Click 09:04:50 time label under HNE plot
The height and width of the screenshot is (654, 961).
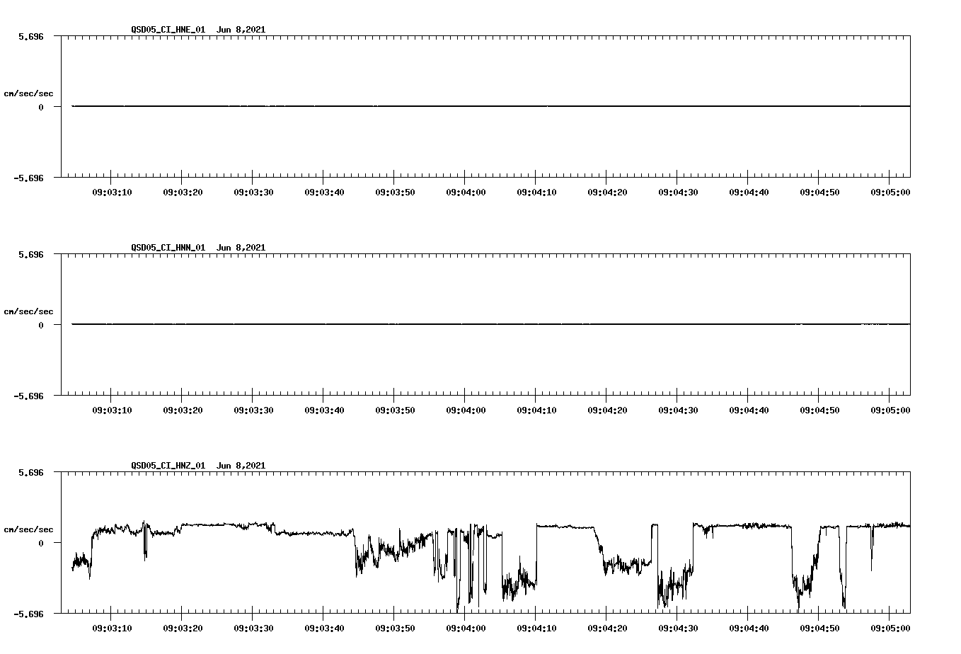tap(819, 193)
